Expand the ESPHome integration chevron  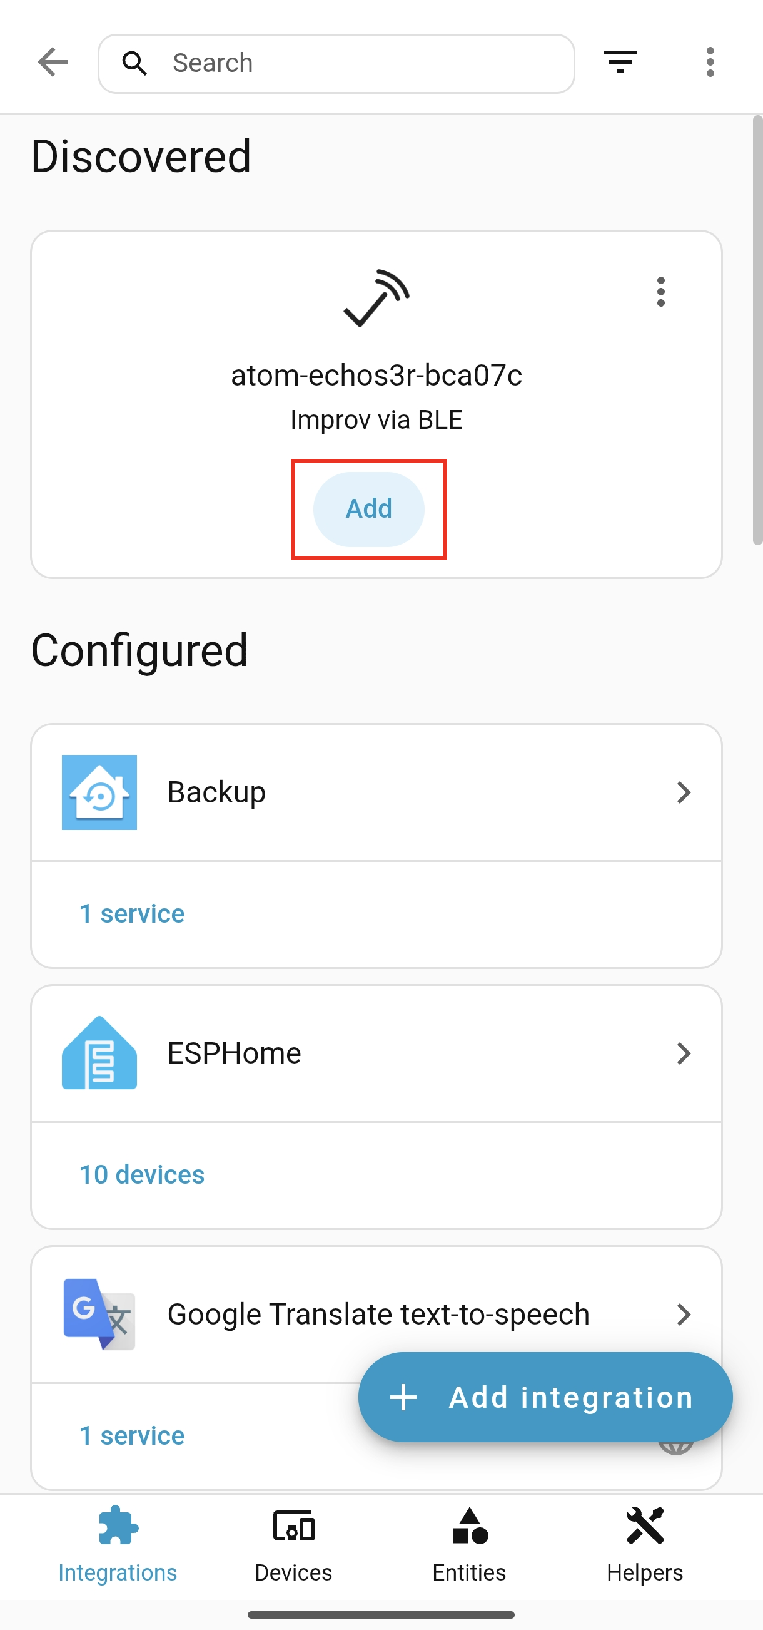(x=684, y=1053)
